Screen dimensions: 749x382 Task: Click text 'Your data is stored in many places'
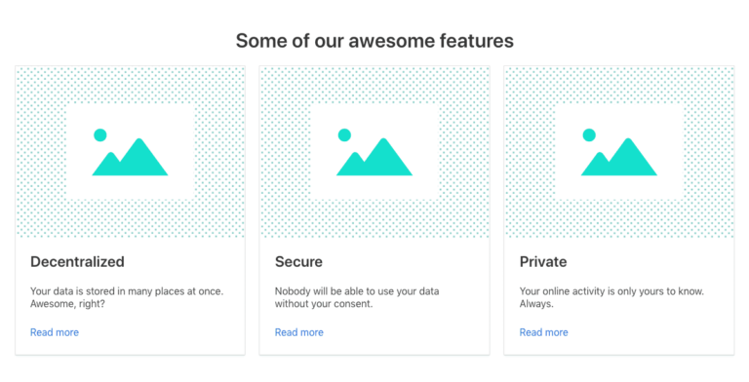[108, 291]
